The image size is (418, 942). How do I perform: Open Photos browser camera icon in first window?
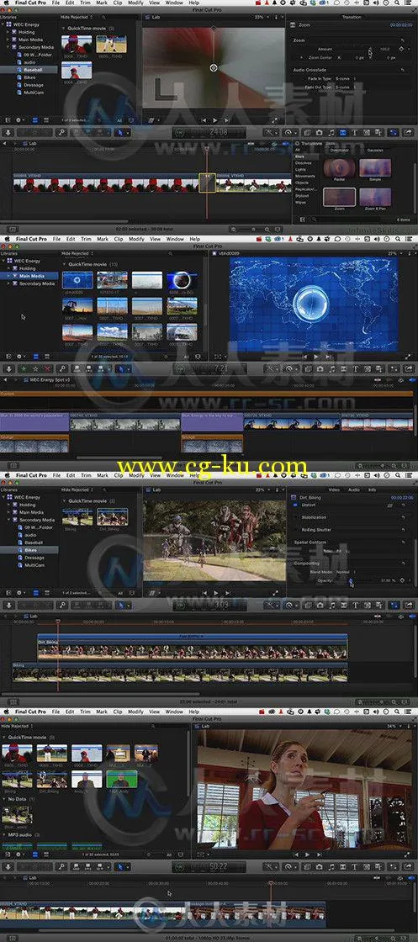319,132
